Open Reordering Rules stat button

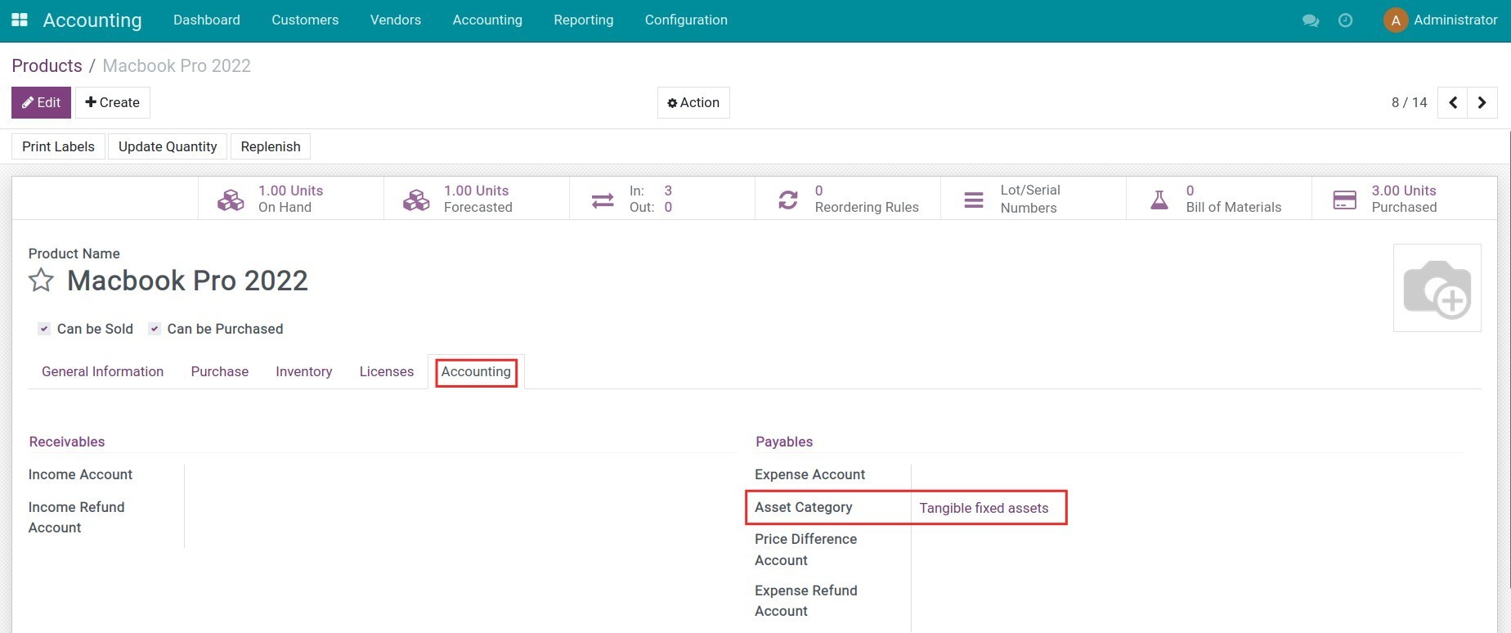point(848,199)
